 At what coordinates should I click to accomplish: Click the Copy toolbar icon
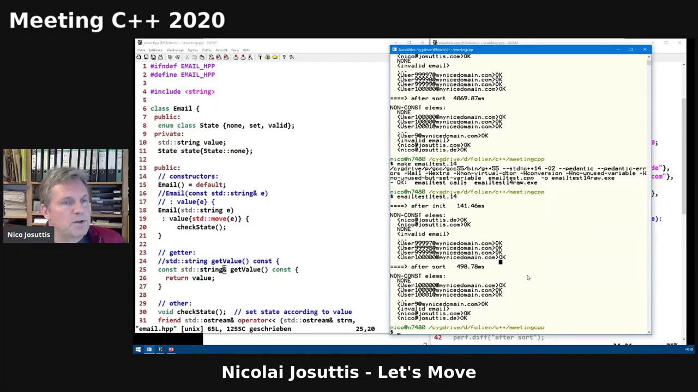(194, 57)
